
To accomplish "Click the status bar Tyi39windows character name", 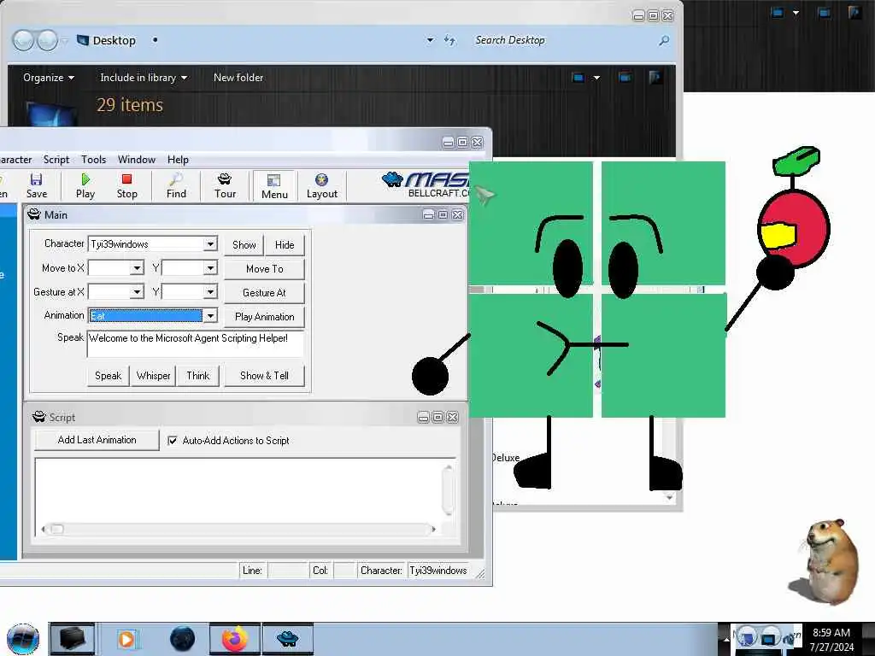I will point(438,571).
